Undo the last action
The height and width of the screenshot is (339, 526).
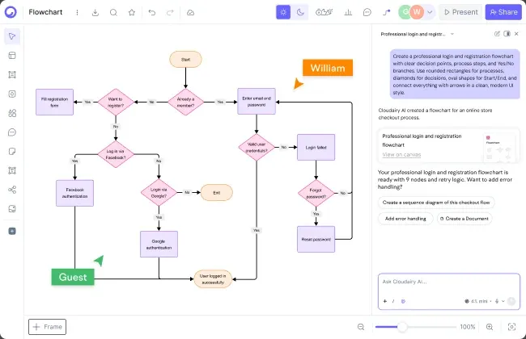click(x=152, y=12)
